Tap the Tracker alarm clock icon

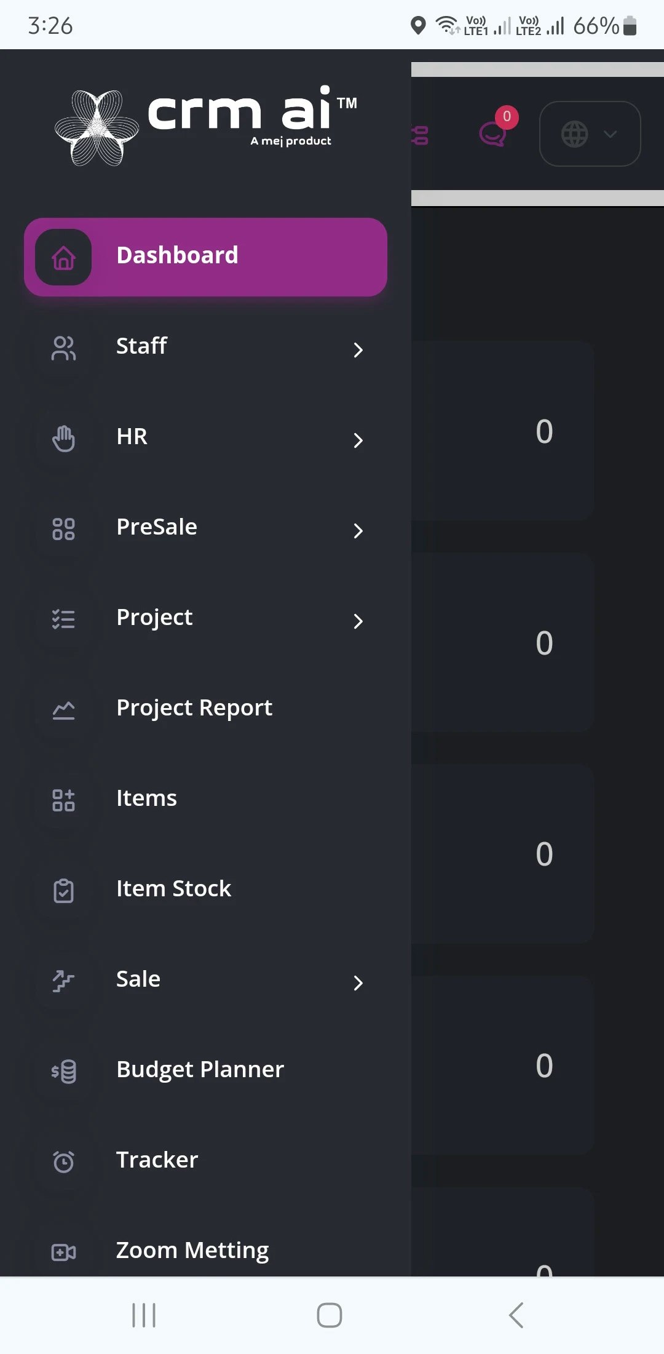[x=63, y=1162]
